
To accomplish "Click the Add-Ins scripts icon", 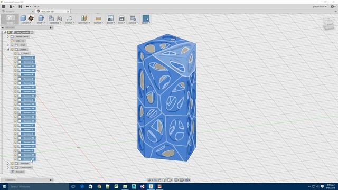I will click(x=133, y=18).
